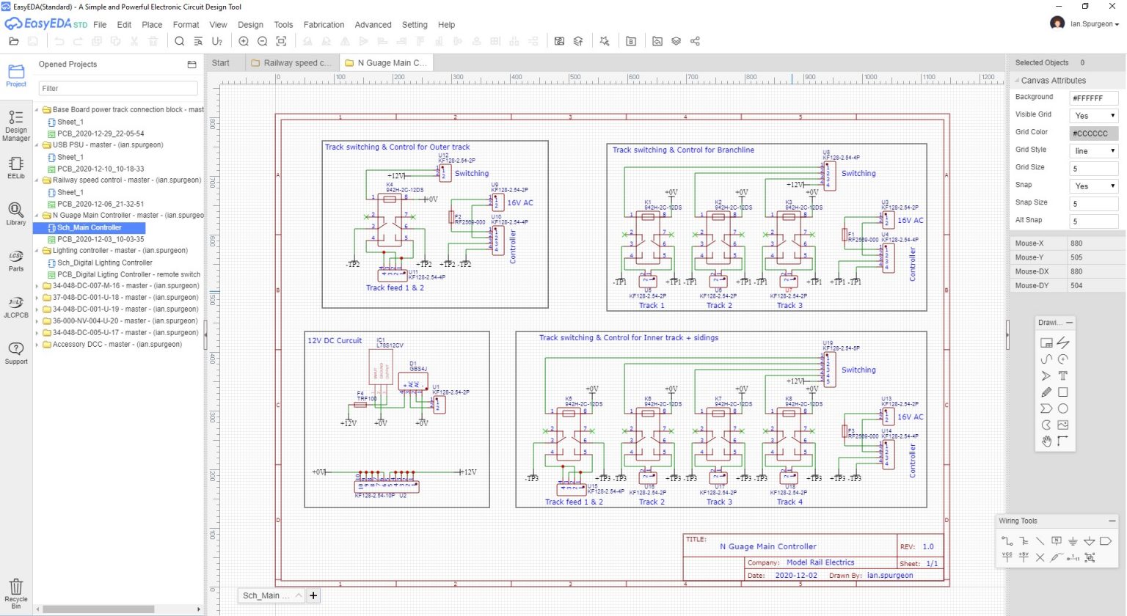The image size is (1127, 616).
Task: Click inside the project Filter field
Action: point(117,88)
